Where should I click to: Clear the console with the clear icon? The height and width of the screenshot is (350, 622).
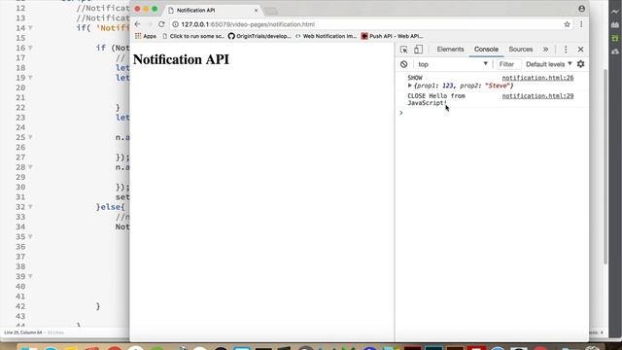tap(404, 64)
